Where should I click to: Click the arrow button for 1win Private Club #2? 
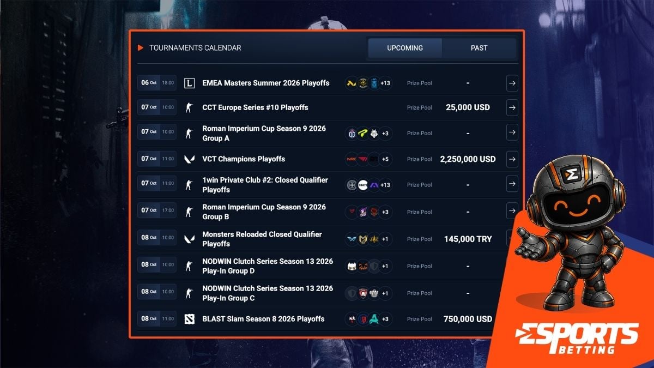(x=512, y=184)
